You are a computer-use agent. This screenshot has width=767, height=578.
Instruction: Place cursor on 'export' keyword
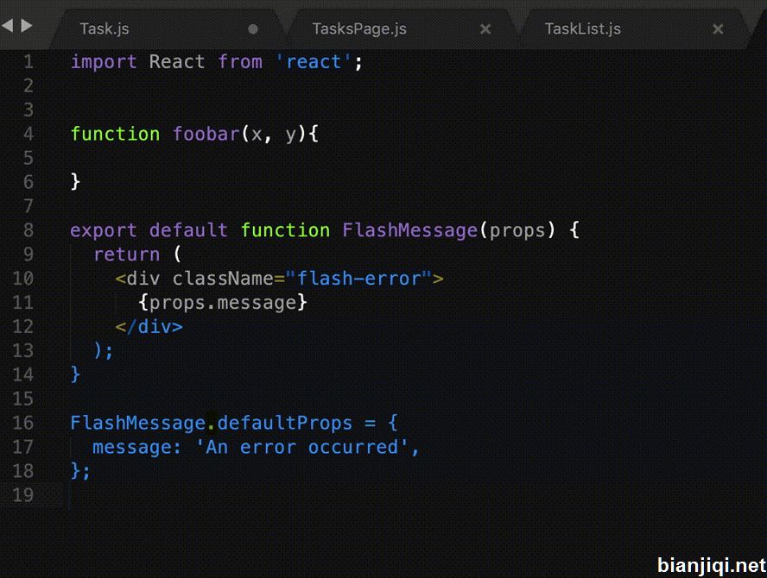coord(104,230)
